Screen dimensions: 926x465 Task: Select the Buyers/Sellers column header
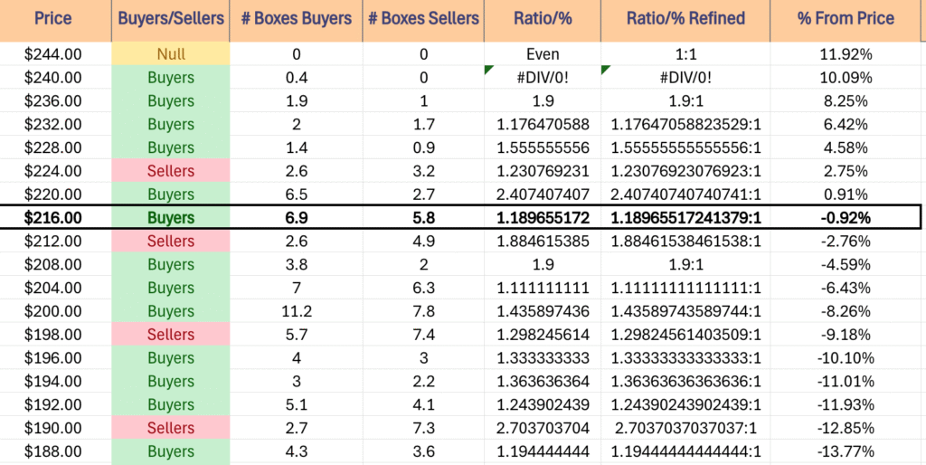point(171,20)
